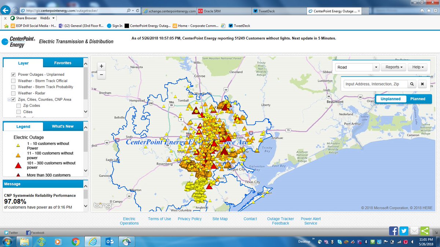Enable Weather - Storm Track Official layer
440x247 pixels.
(13, 81)
